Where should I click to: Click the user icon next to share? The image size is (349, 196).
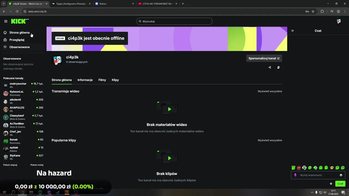[x=278, y=67]
